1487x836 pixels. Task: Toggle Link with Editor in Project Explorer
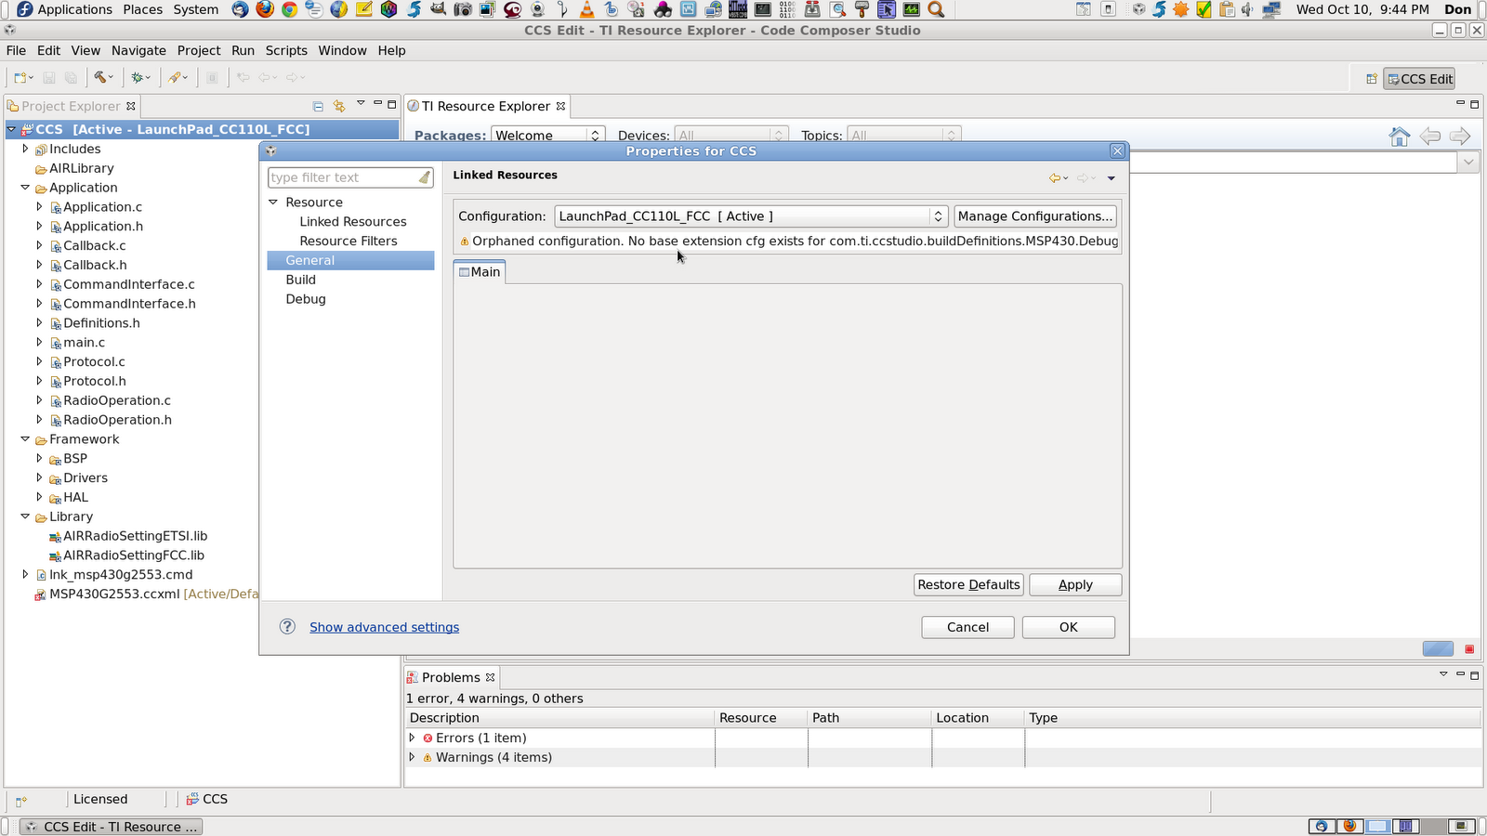[339, 106]
